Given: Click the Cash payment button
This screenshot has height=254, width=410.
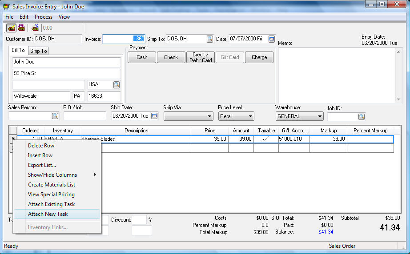Looking at the screenshot, I should [x=142, y=57].
